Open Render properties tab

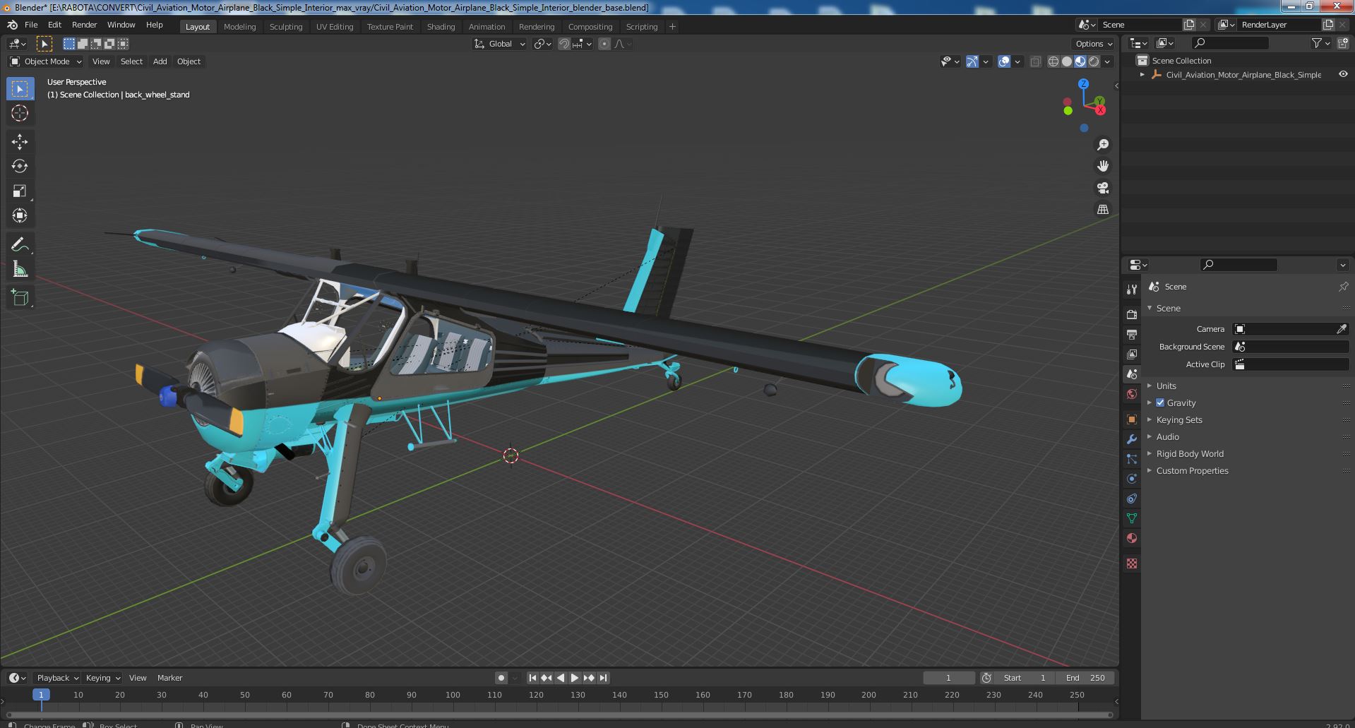[x=1132, y=314]
